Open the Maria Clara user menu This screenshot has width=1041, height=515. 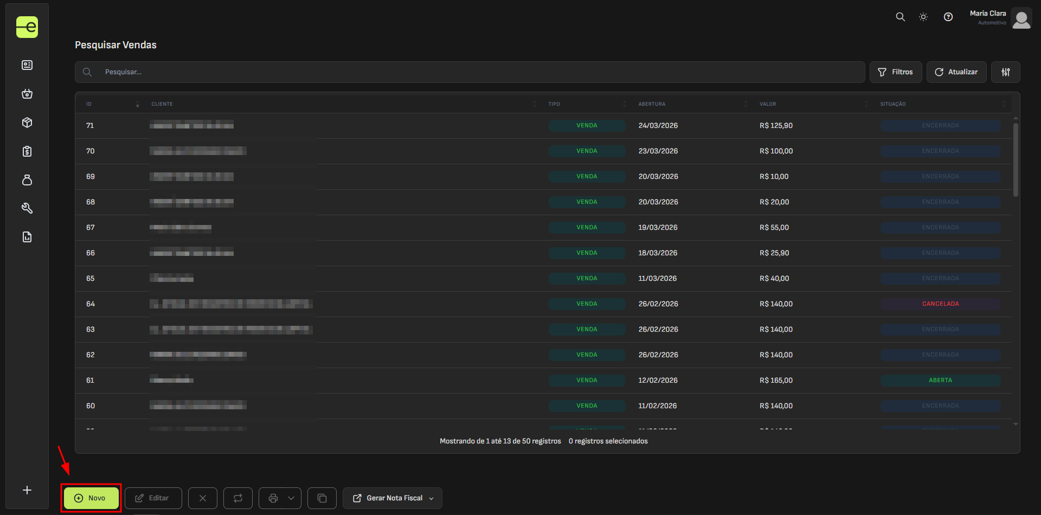(x=1000, y=18)
